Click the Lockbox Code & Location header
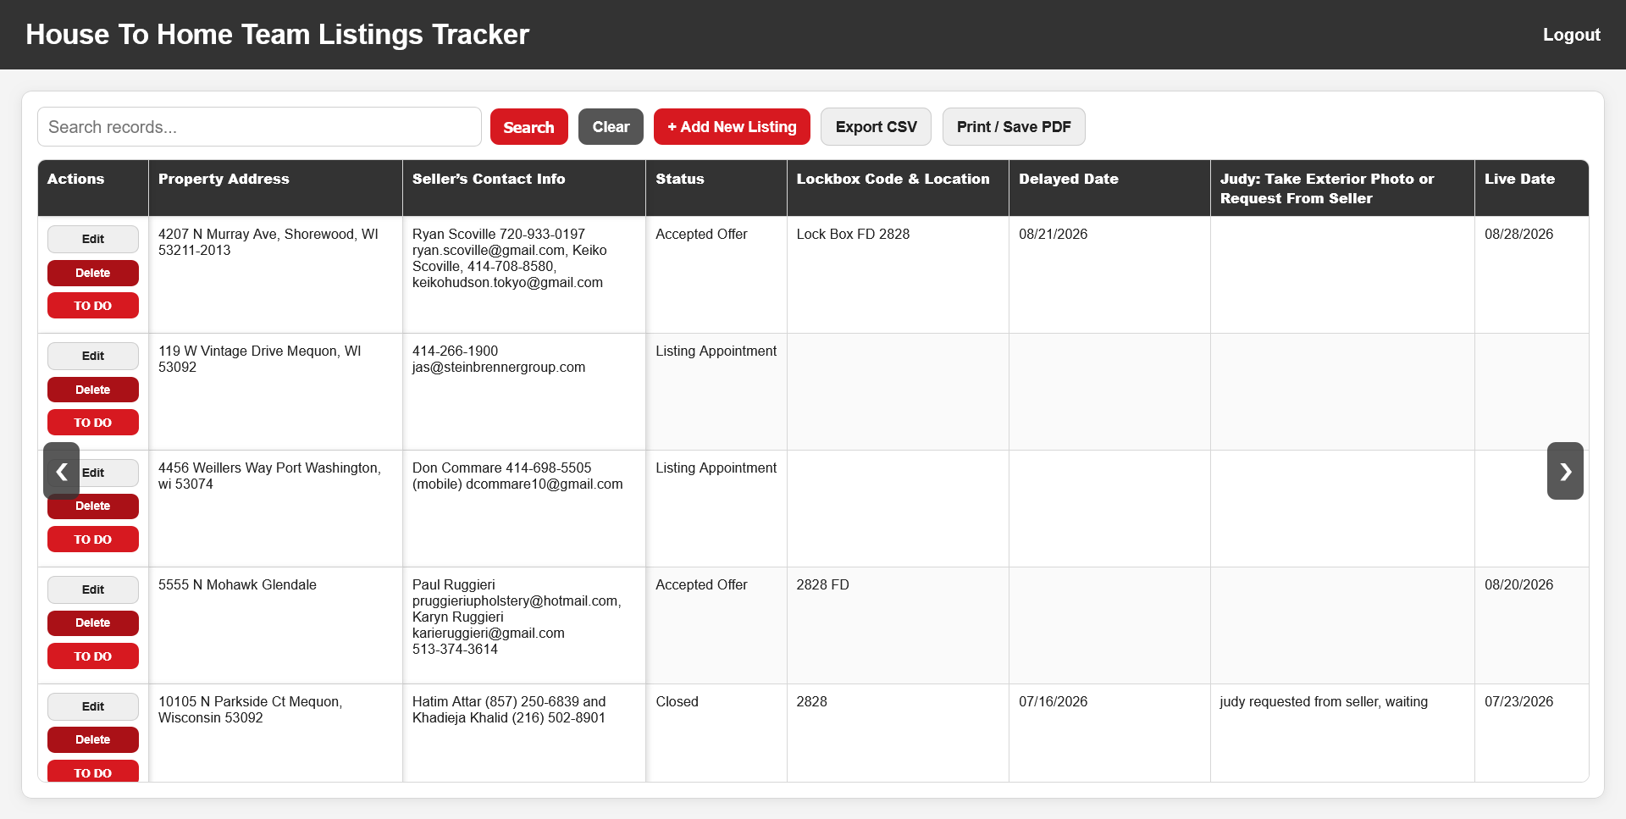The height and width of the screenshot is (819, 1626). coord(898,188)
